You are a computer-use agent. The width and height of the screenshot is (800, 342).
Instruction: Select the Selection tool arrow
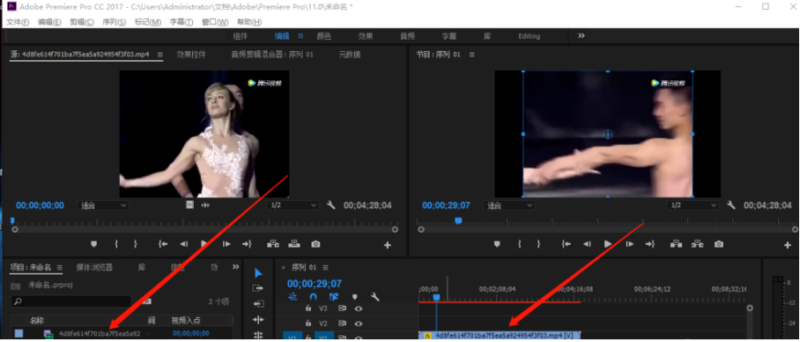pos(258,273)
